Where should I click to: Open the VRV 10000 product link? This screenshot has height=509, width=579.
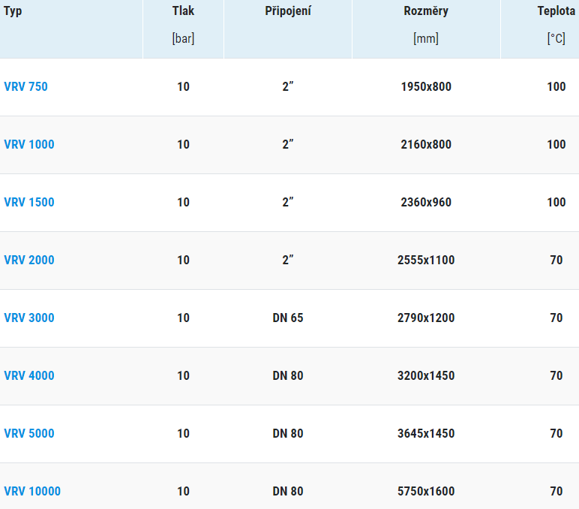pos(32,491)
